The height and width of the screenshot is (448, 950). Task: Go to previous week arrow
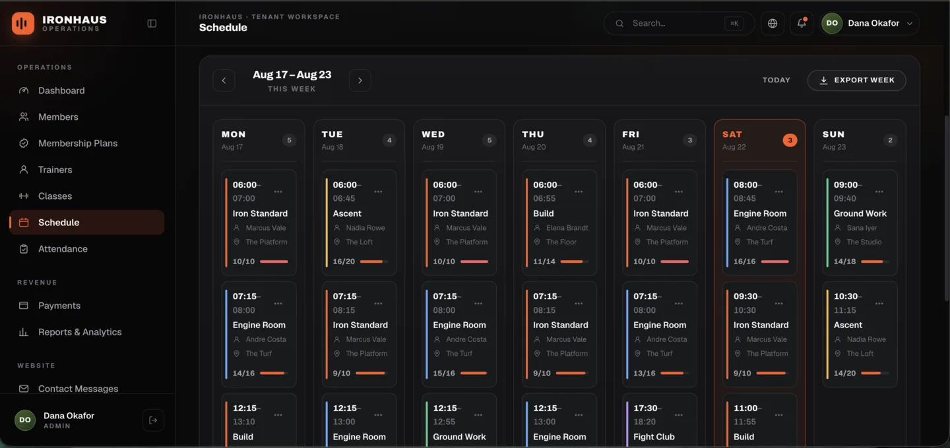(224, 80)
